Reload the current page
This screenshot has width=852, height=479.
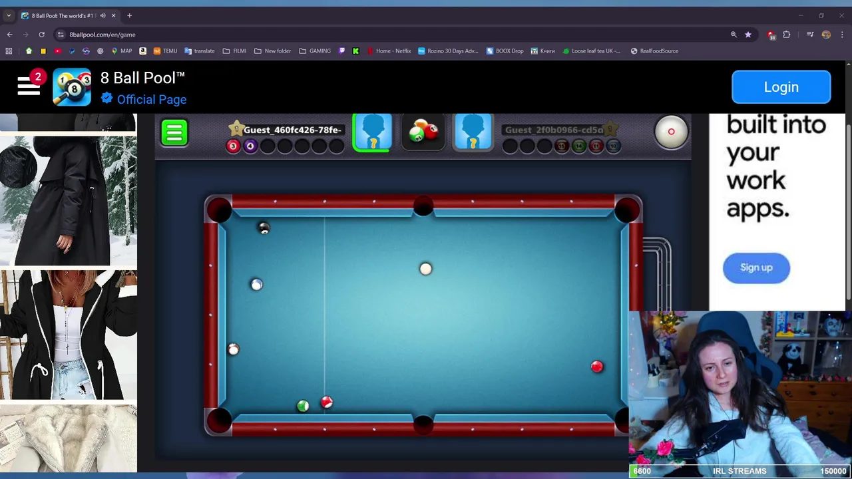click(41, 35)
